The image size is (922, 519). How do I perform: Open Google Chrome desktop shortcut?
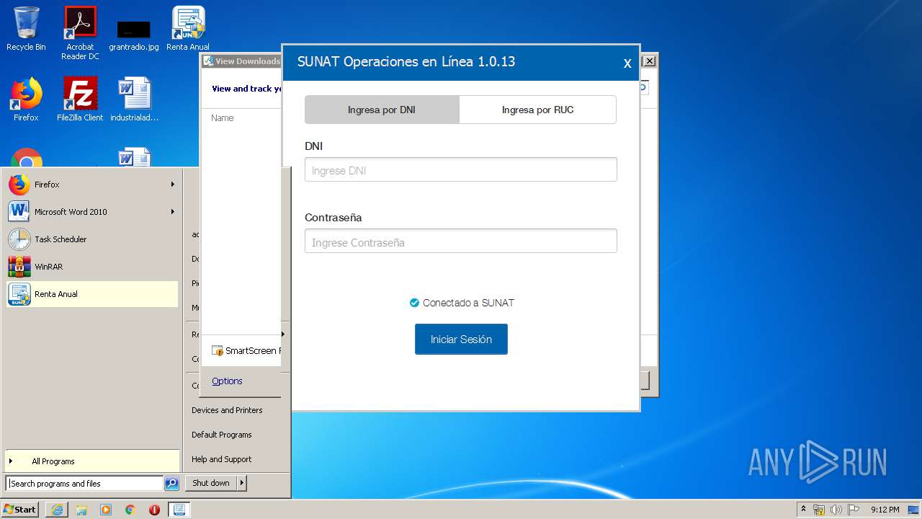point(26,158)
